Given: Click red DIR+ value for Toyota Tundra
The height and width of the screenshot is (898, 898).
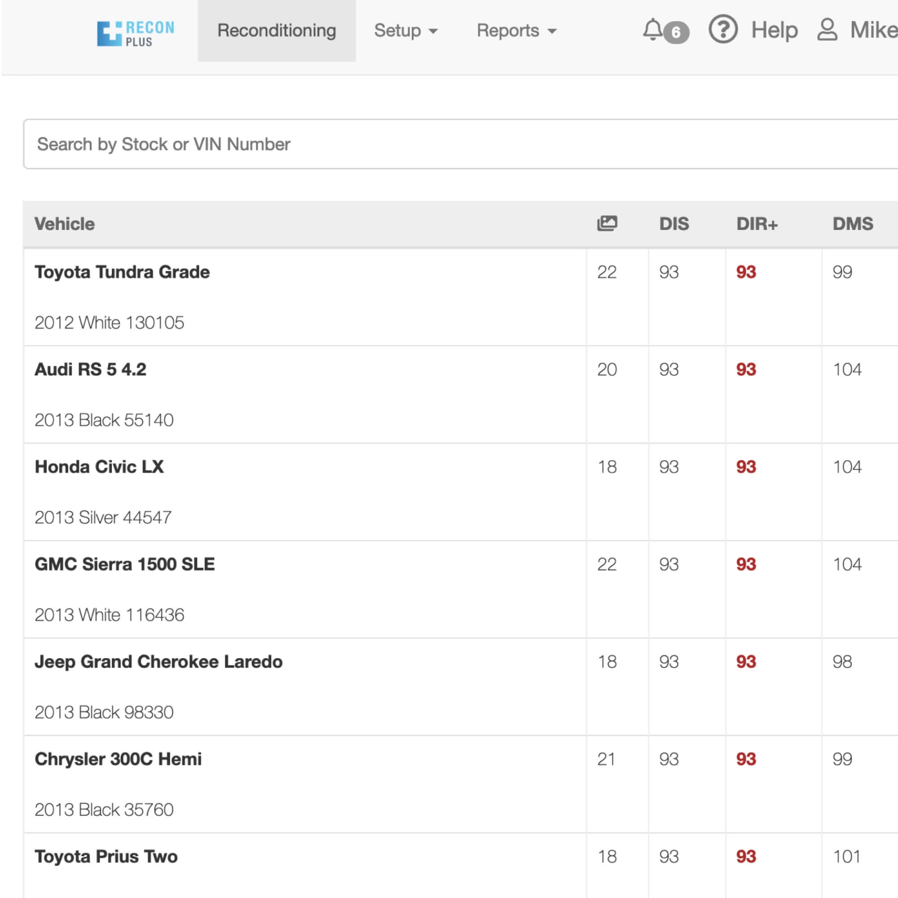Looking at the screenshot, I should (x=746, y=272).
